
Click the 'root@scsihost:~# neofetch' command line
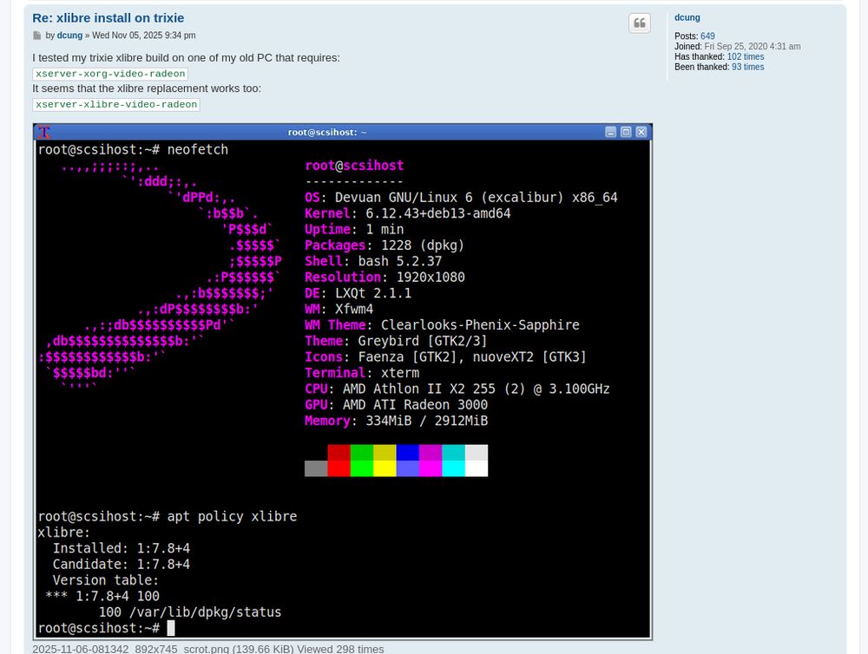(x=133, y=150)
